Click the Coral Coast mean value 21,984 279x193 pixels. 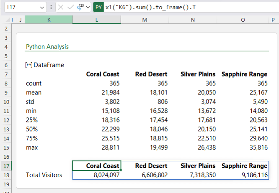[x=111, y=93]
